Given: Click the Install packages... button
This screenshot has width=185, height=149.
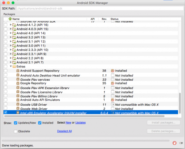Looking at the screenshot, I should point(164,122).
